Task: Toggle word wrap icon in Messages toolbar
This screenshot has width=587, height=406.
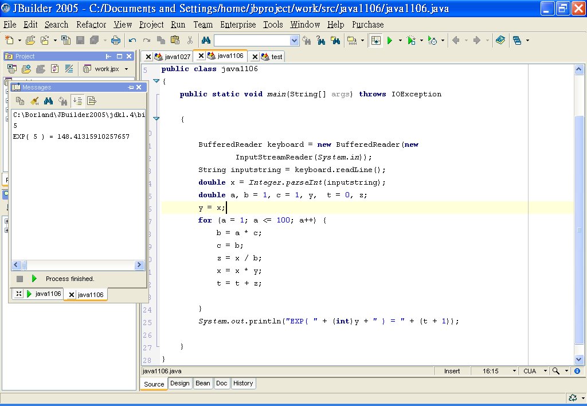Action: pyautogui.click(x=91, y=100)
